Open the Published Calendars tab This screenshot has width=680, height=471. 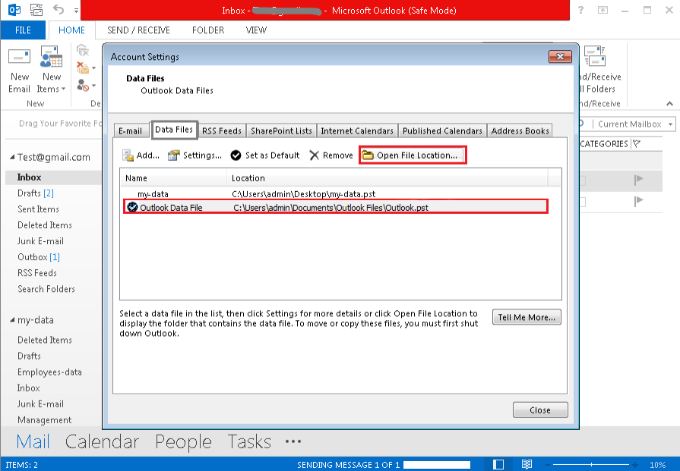pyautogui.click(x=442, y=130)
